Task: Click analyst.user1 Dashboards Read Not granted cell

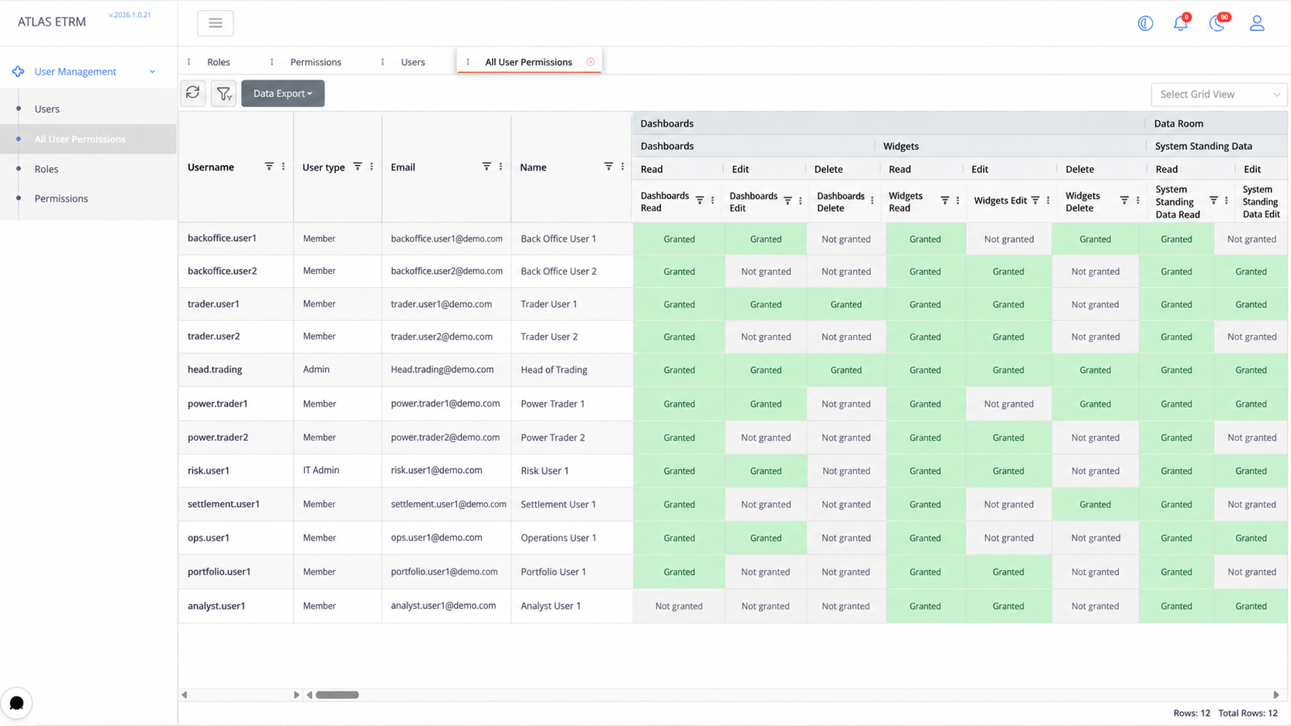Action: pos(679,606)
